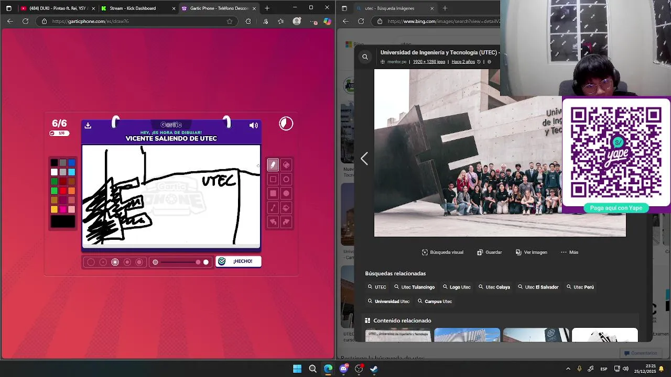Viewport: 671px width, 377px height.
Task: Mute the Gartic Phone sound icon
Action: (254, 125)
